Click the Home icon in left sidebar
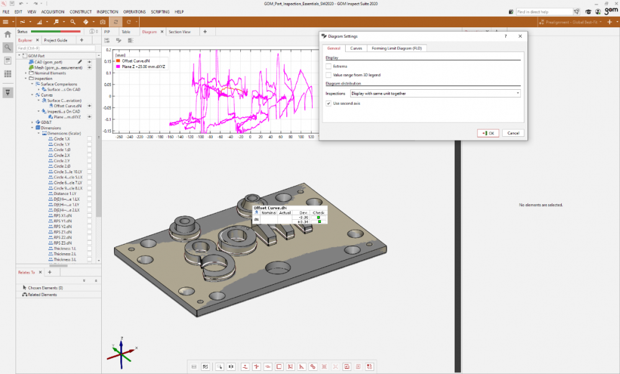The width and height of the screenshot is (620, 374). click(7, 35)
